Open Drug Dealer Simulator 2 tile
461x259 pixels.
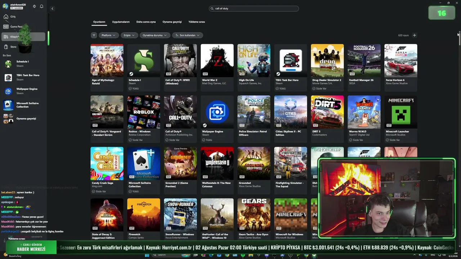[327, 67]
